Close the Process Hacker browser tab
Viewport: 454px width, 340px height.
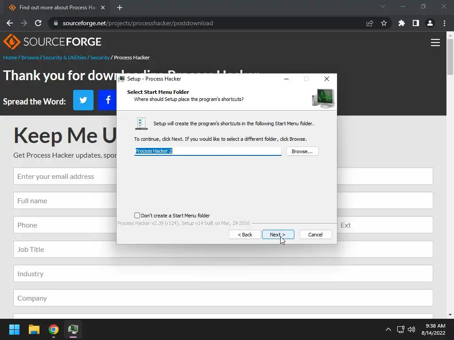coord(103,8)
